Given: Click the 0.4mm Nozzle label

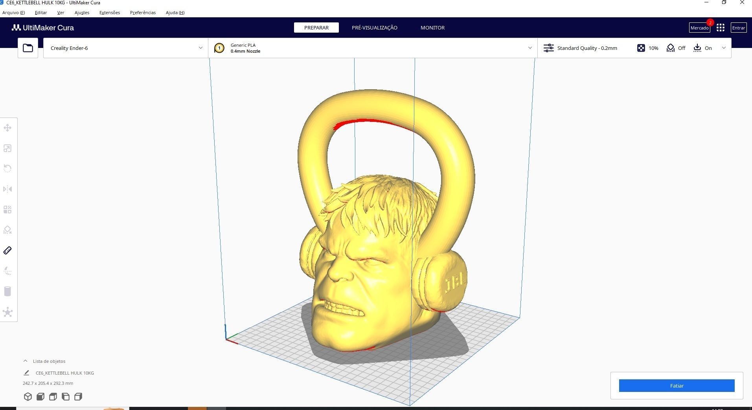Looking at the screenshot, I should click(x=245, y=51).
